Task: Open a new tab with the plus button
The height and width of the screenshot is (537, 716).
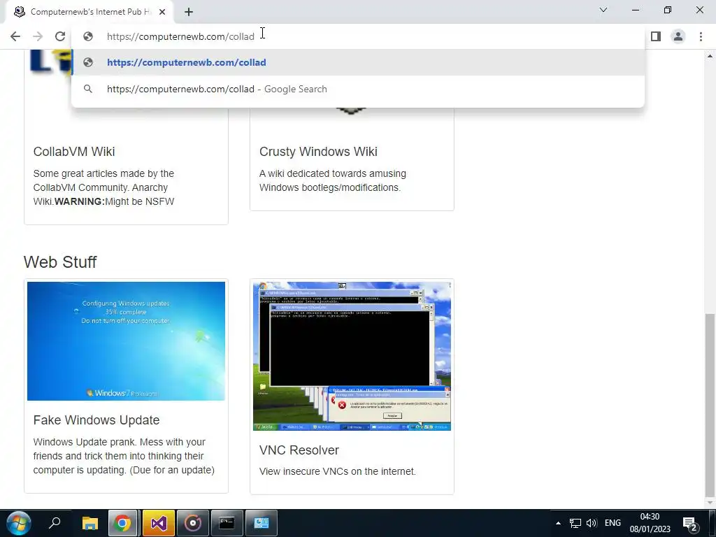Action: tap(189, 12)
